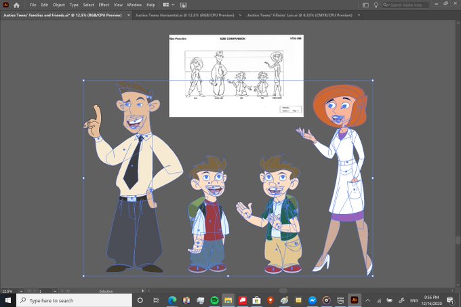Click the Adobe Illustrator taskbar icon
The width and height of the screenshot is (461, 307).
pyautogui.click(x=355, y=300)
